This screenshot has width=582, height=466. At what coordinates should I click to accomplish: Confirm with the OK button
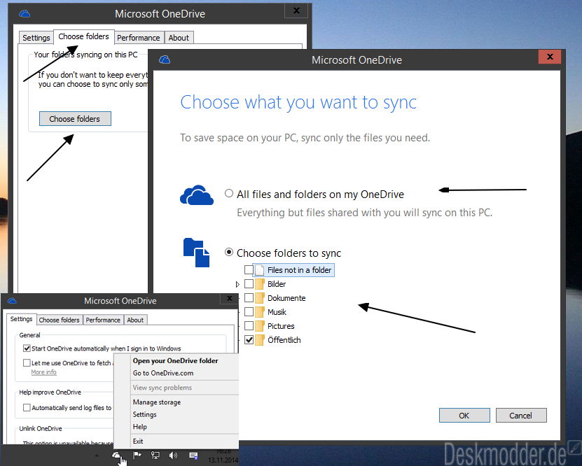click(x=464, y=415)
